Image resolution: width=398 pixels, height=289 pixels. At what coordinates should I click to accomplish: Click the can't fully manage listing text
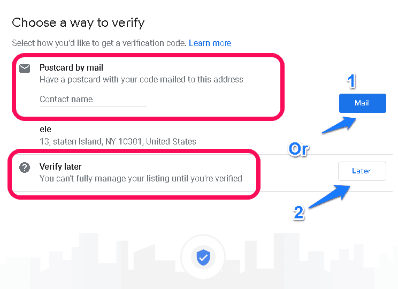tap(141, 179)
